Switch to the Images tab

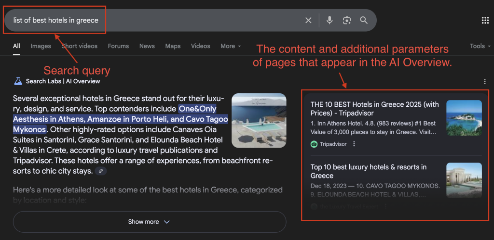[41, 46]
